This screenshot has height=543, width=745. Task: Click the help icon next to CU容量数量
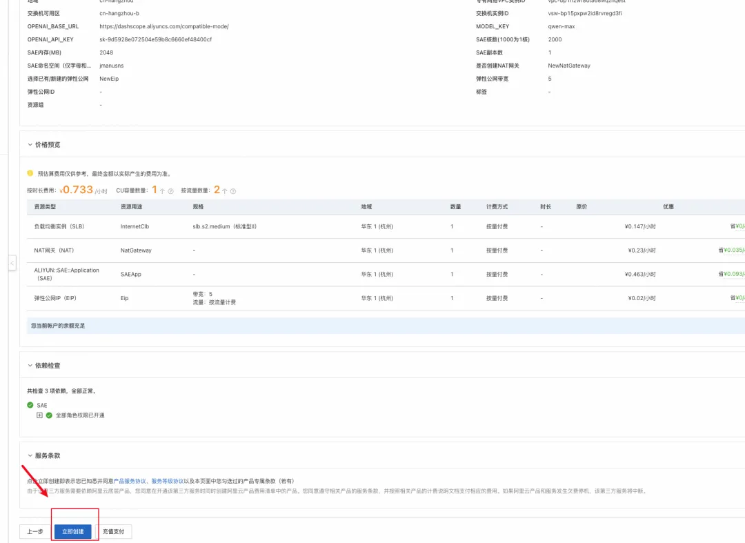(170, 191)
